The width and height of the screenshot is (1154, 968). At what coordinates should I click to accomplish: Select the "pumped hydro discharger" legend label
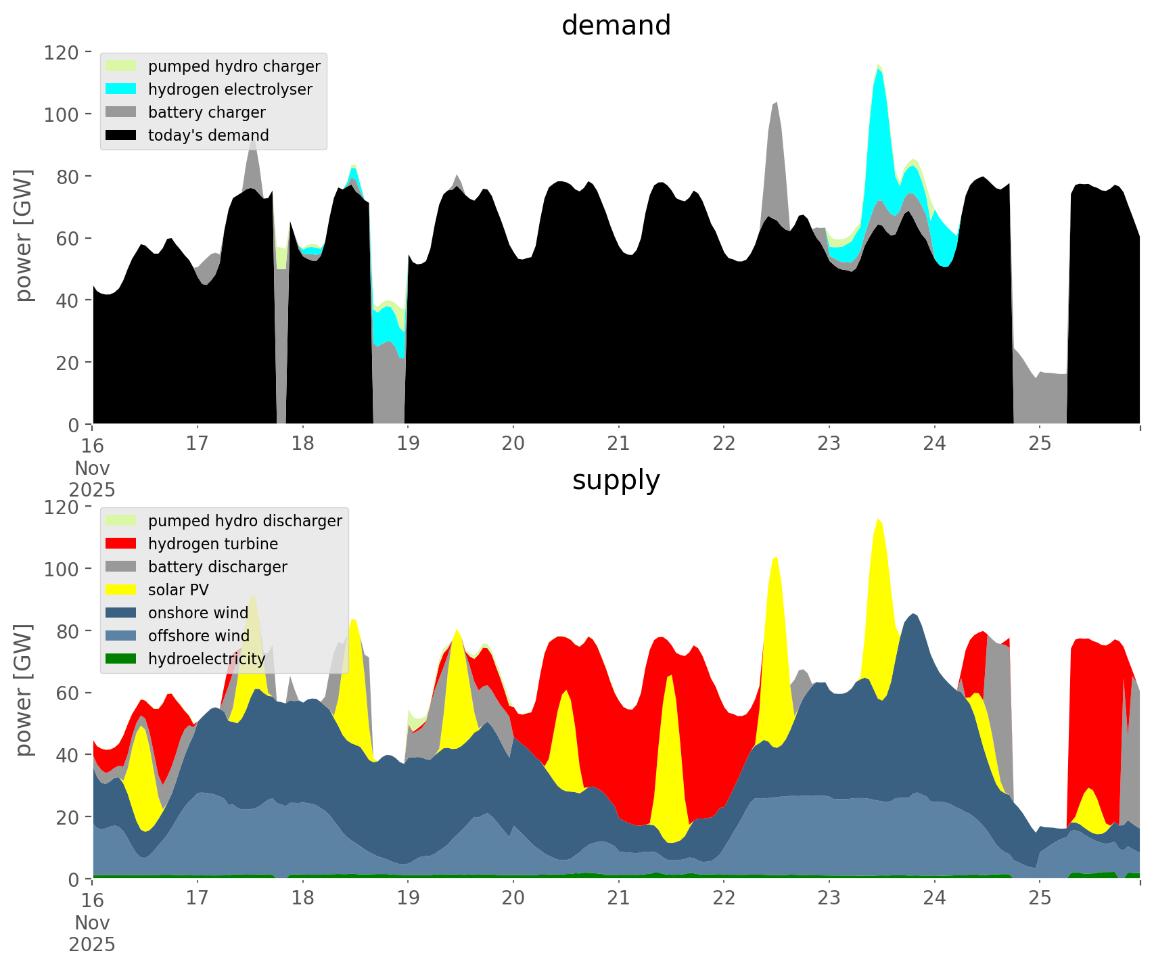pyautogui.click(x=245, y=521)
